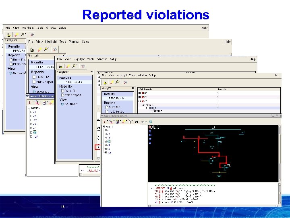Click the crossed tools icon in the backmost window toolbar
The width and height of the screenshot is (290, 218).
[32, 35]
